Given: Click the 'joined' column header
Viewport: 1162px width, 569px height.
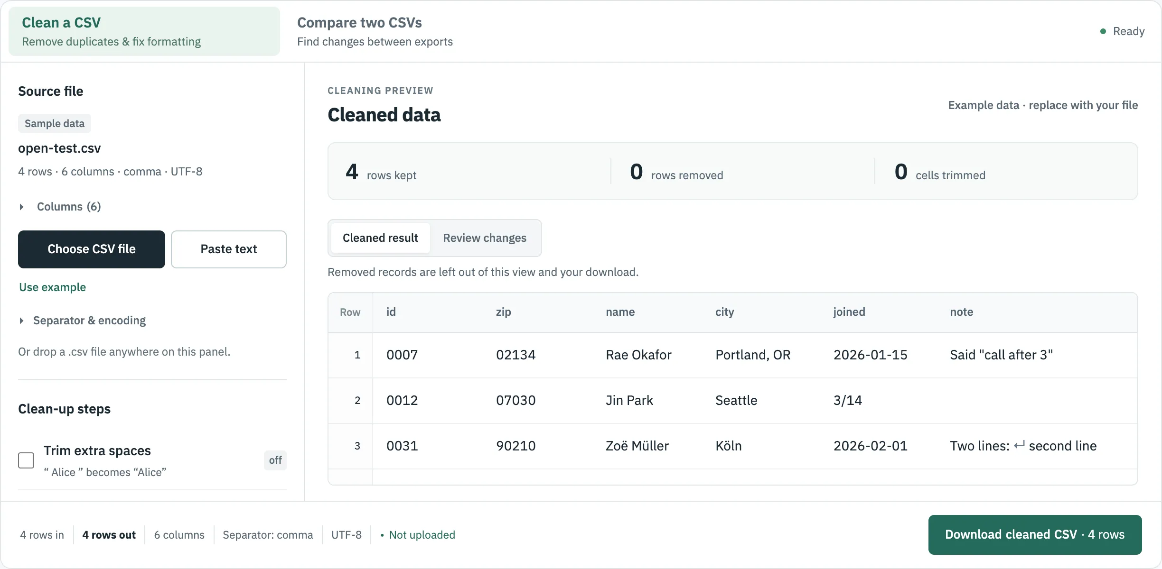Looking at the screenshot, I should pos(849,312).
